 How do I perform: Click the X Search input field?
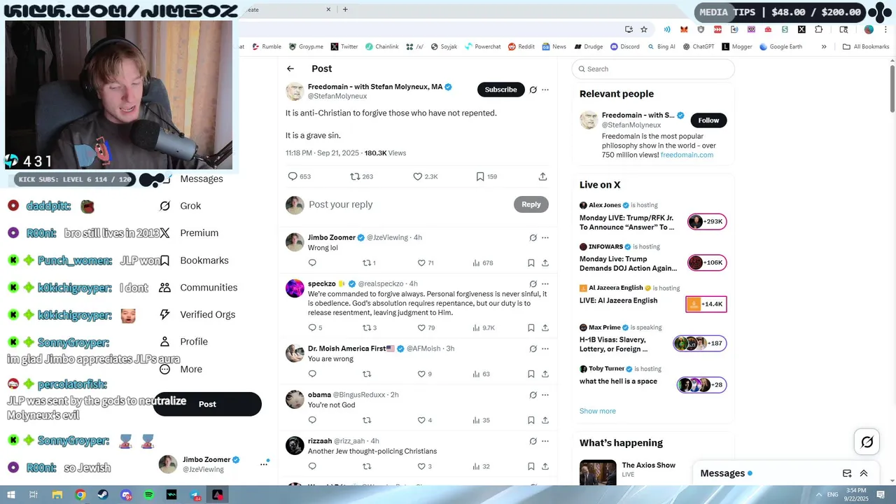click(x=653, y=69)
